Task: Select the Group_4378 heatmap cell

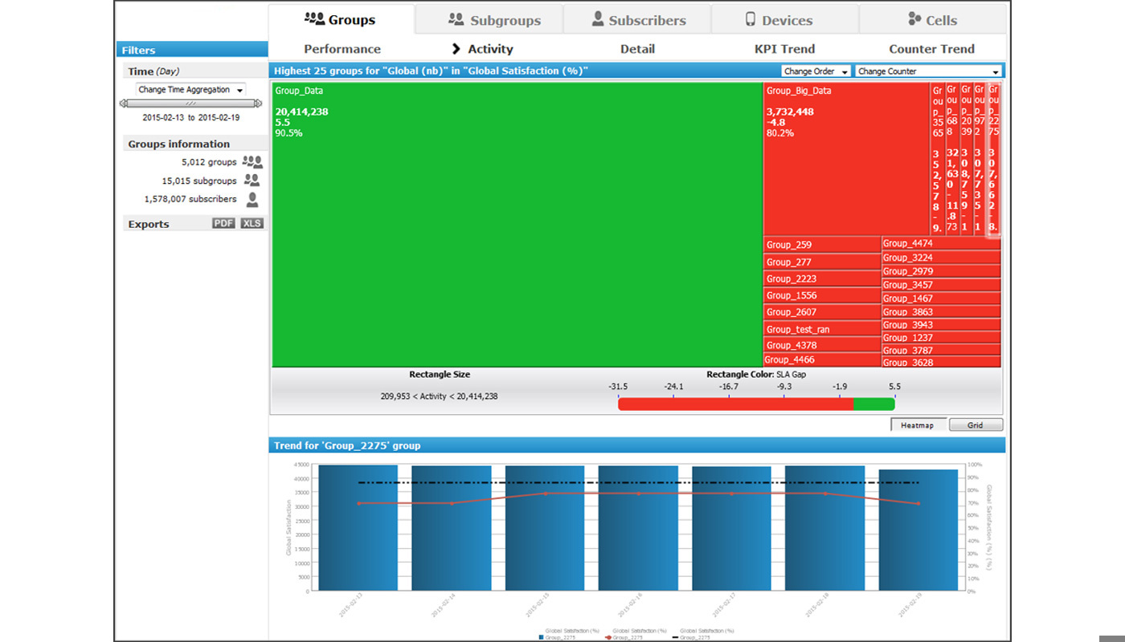Action: (x=821, y=345)
